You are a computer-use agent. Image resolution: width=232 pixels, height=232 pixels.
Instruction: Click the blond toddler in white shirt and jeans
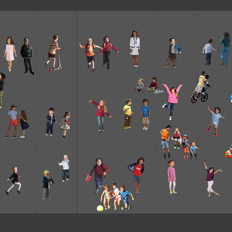(x=64, y=168)
